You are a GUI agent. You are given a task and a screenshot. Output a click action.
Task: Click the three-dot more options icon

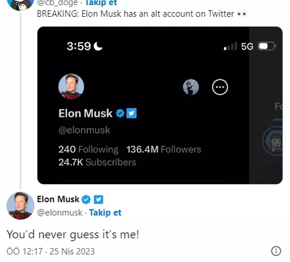pyautogui.click(x=220, y=87)
